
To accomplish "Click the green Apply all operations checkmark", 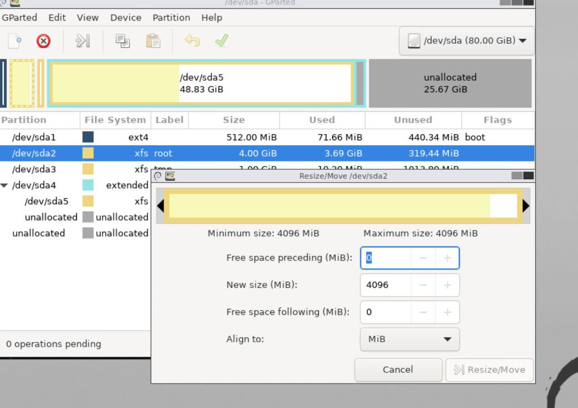I will point(221,41).
